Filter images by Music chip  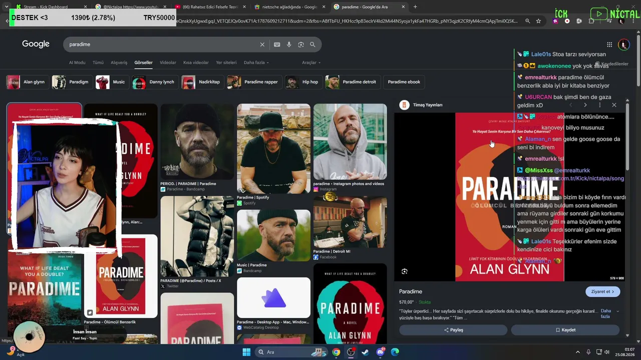coord(112,82)
